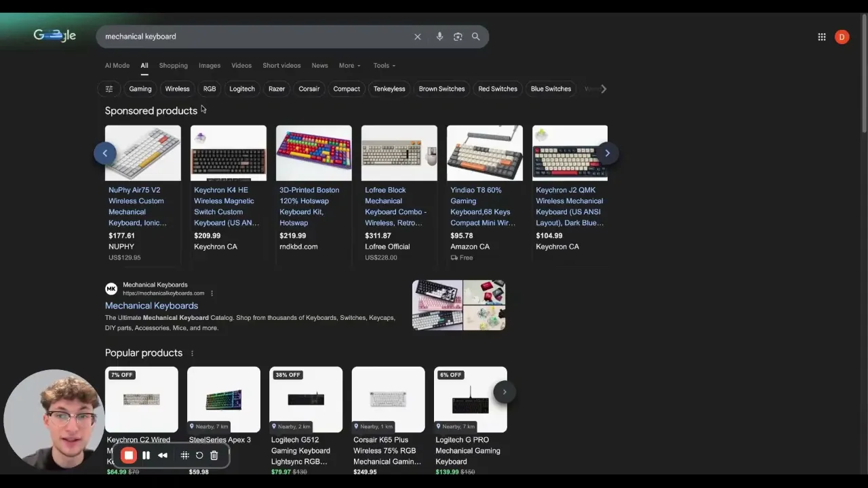Click the colorful Boston keyboard image
Screen dimensions: 868x488
(x=314, y=153)
